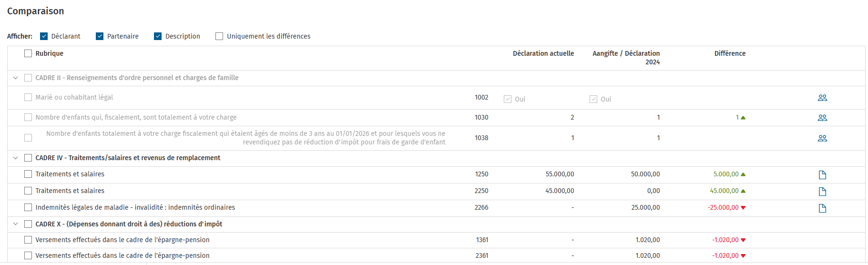Click the Déclaration actuelle column header
The height and width of the screenshot is (265, 868).
coord(543,53)
